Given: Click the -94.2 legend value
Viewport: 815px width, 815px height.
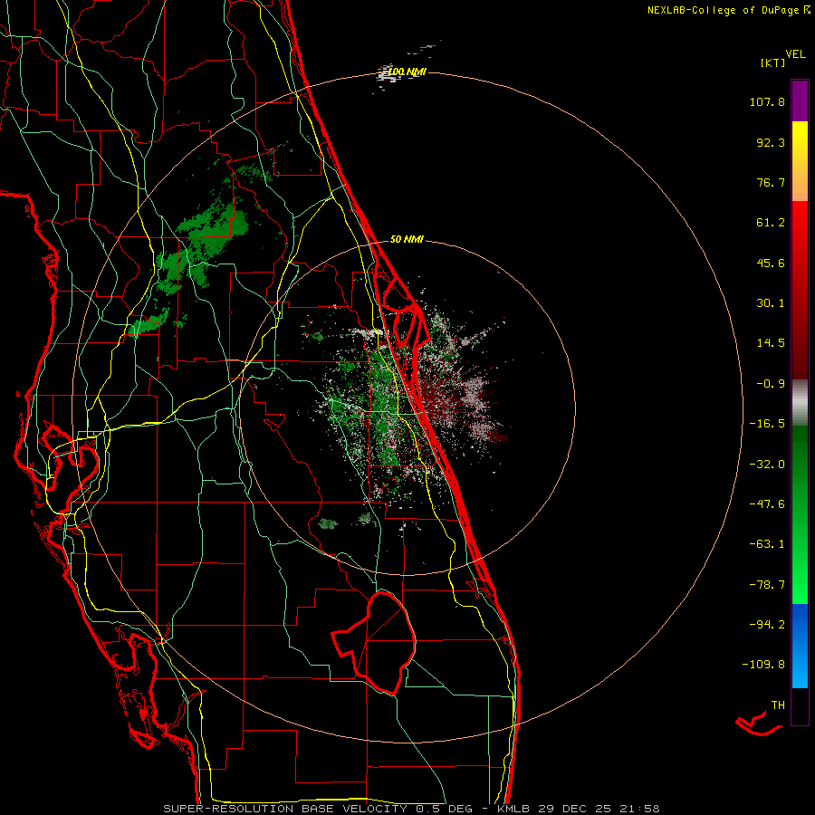Looking at the screenshot, I should click(767, 625).
